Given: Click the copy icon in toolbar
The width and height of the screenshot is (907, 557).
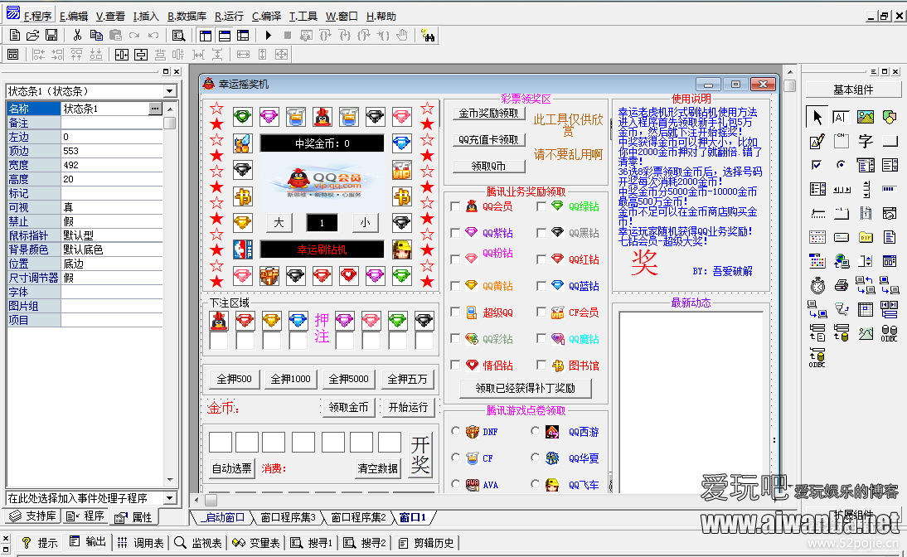Looking at the screenshot, I should tap(96, 36).
